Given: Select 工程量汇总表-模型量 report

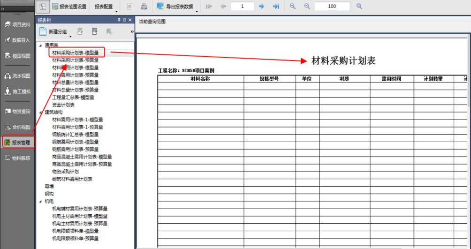Looking at the screenshot, I should click(73, 98).
